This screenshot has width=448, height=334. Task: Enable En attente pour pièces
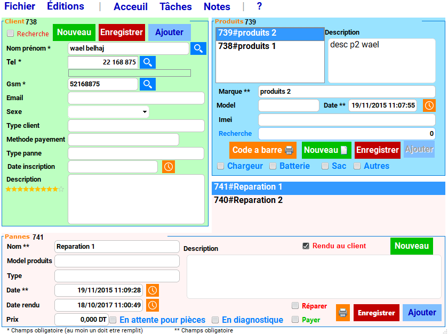pos(113,320)
